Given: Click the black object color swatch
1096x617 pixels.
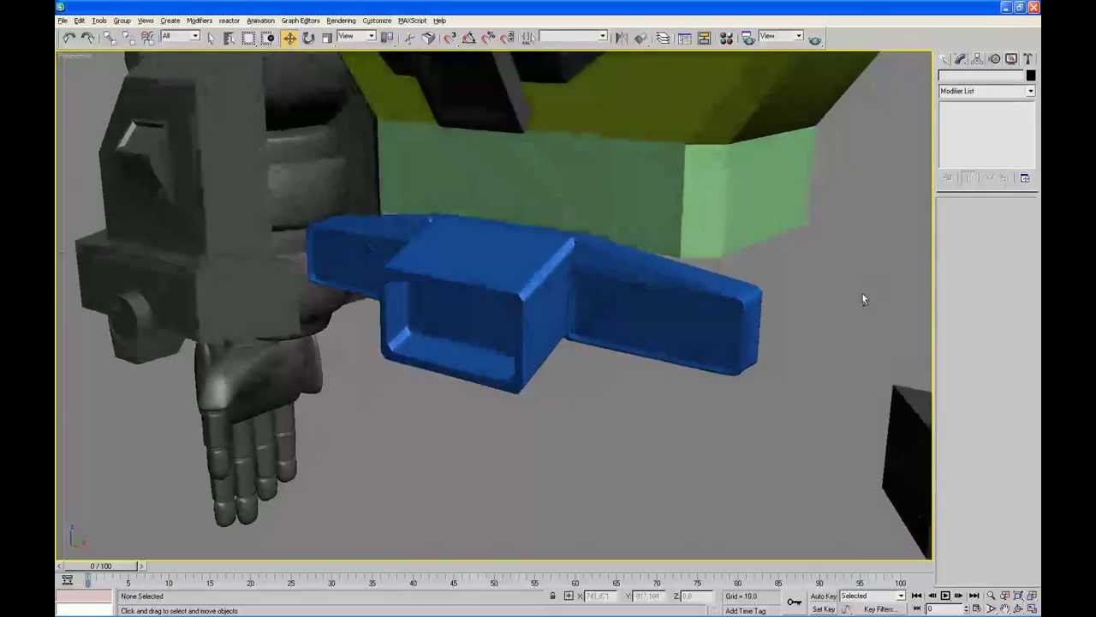Looking at the screenshot, I should click(1031, 76).
